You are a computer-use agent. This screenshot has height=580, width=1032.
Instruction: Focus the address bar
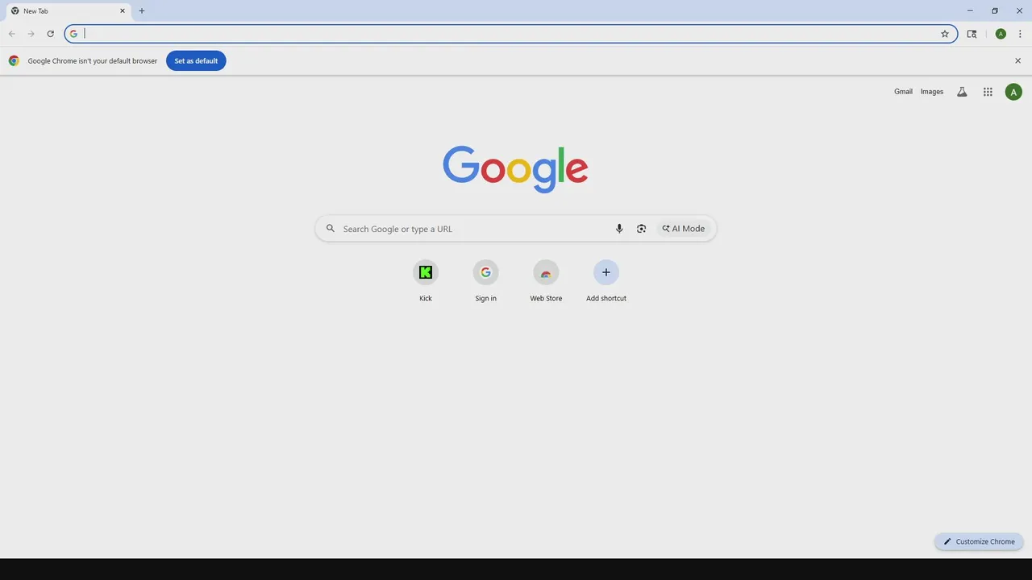pos(511,34)
